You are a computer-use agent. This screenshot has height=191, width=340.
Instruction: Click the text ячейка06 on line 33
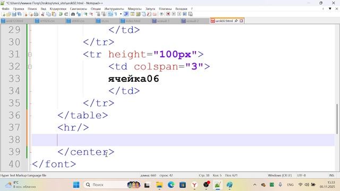(x=133, y=79)
